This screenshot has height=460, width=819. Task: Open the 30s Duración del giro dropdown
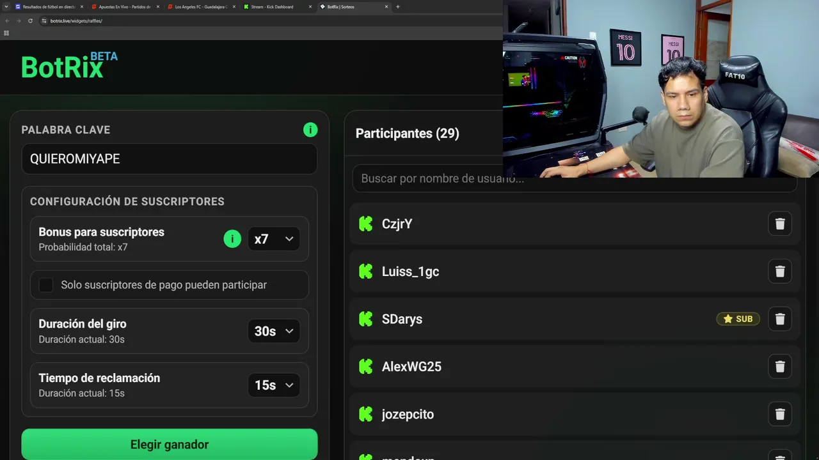click(x=273, y=331)
